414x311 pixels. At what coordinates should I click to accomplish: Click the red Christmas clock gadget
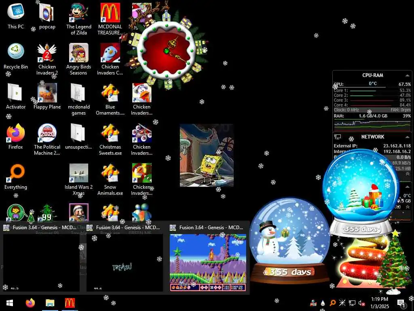pyautogui.click(x=166, y=50)
